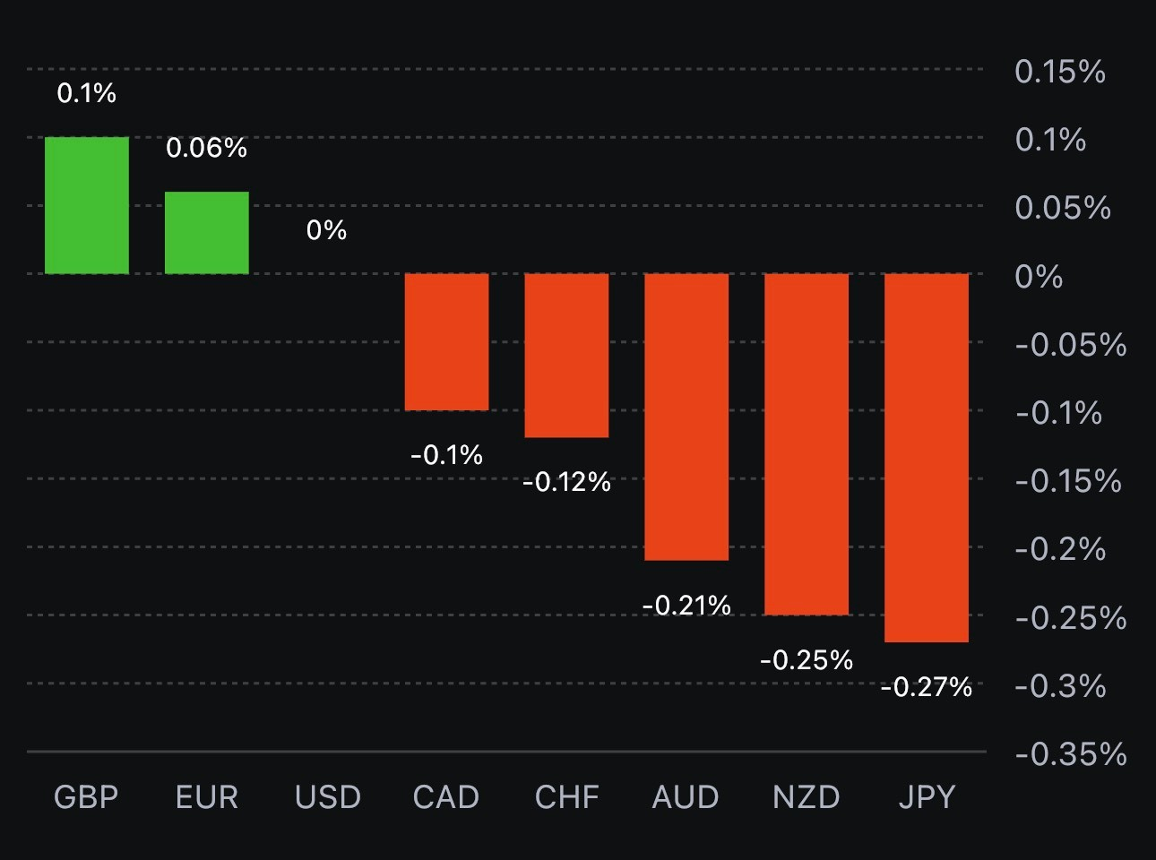Click the 0% value above USD

(326, 230)
